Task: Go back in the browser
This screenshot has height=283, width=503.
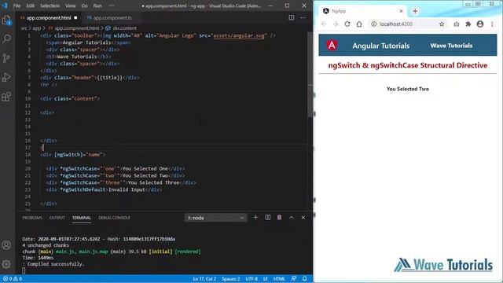Action: click(x=324, y=24)
